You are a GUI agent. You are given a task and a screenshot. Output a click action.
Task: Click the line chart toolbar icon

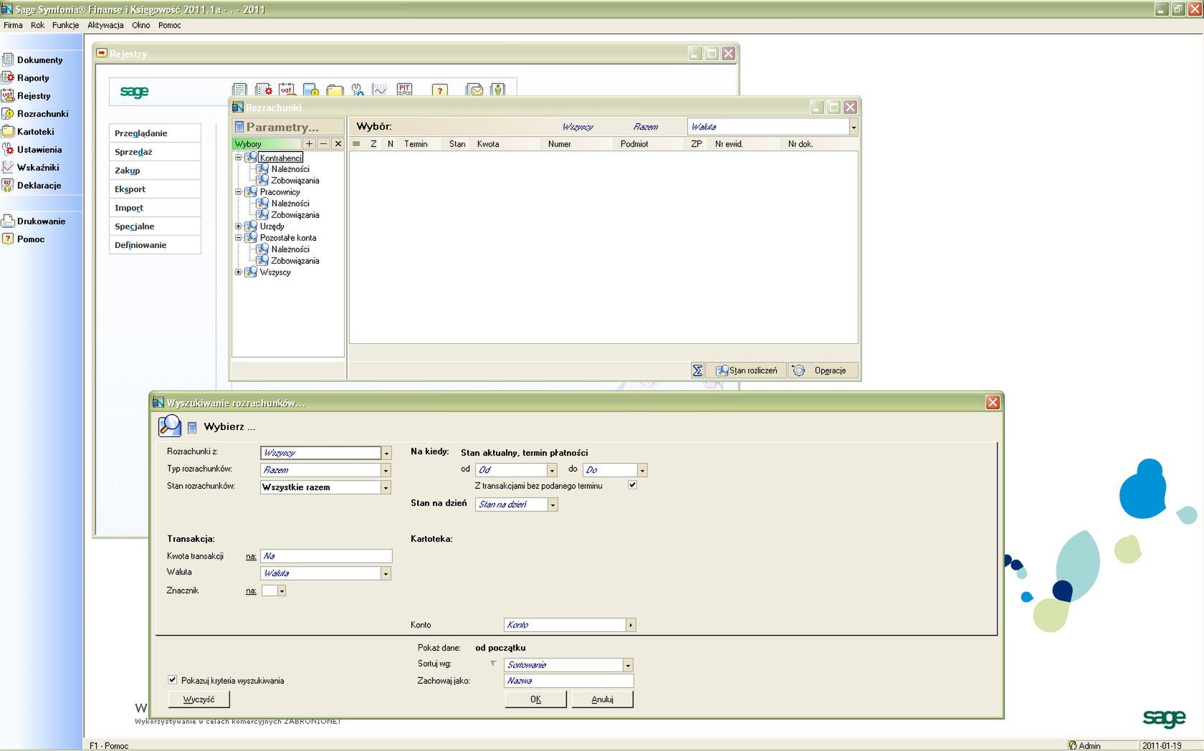pyautogui.click(x=379, y=90)
